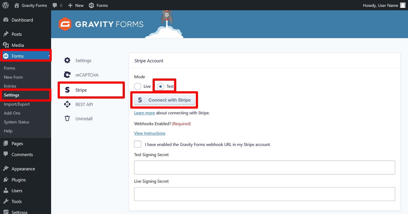408x214 pixels.
Task: Check the webhook URL enabled checkbox
Action: click(138, 144)
